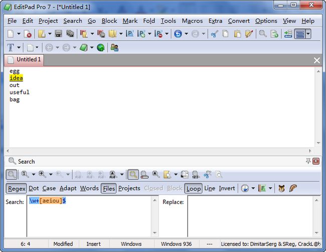Toggle the Projects search scope option
This screenshot has width=326, height=252.
tap(129, 188)
